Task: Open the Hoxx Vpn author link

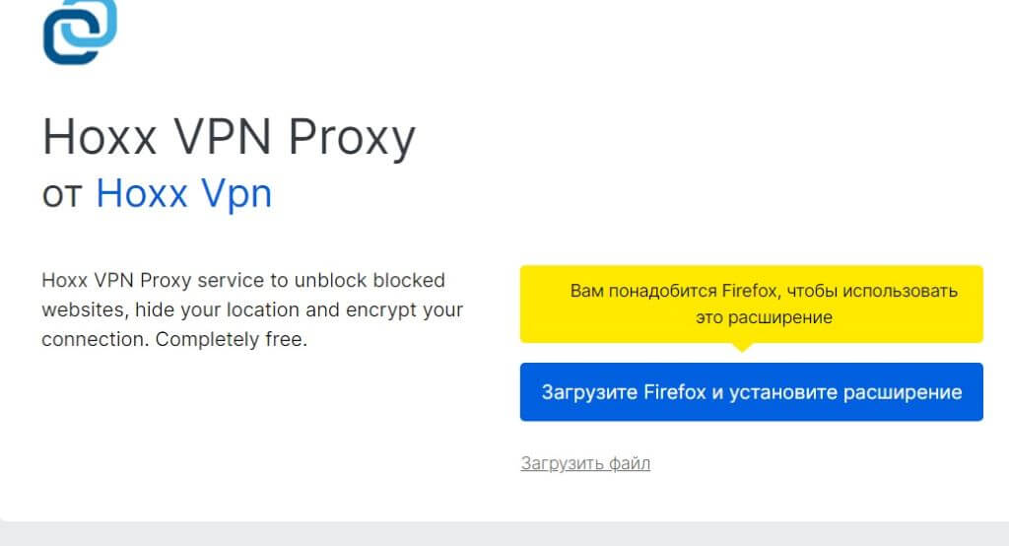Action: click(183, 194)
